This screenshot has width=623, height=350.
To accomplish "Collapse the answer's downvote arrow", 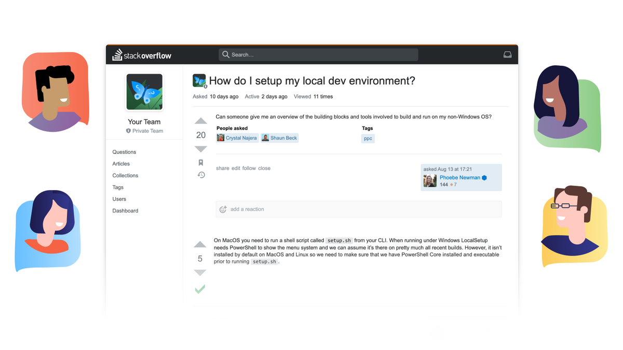I will (200, 272).
